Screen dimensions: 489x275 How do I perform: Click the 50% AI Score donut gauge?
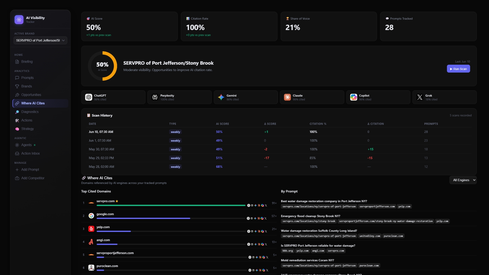[x=102, y=66]
